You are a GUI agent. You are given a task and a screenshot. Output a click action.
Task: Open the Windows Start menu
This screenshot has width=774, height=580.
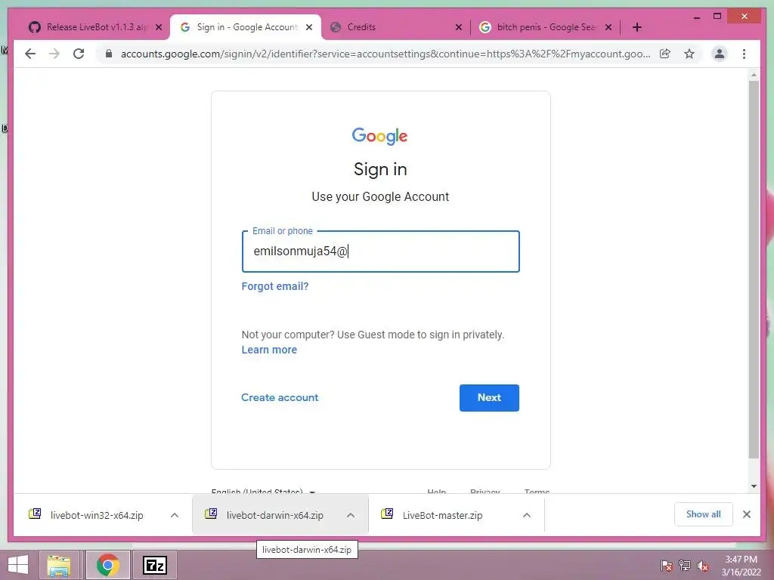point(18,565)
